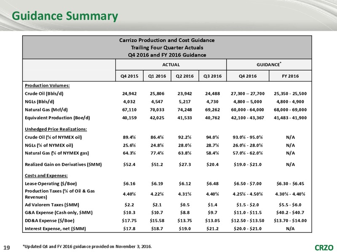This screenshot has height=252, width=337.
Task: Click FY crude oil guidance '25,350 - 25,500'
Action: tap(290, 94)
